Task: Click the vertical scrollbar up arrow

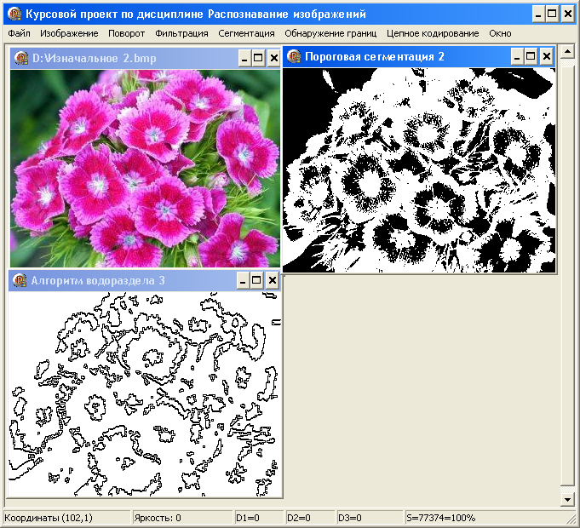Action: point(567,51)
